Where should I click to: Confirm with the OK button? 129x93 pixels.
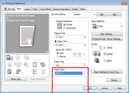pyautogui.click(x=90, y=88)
